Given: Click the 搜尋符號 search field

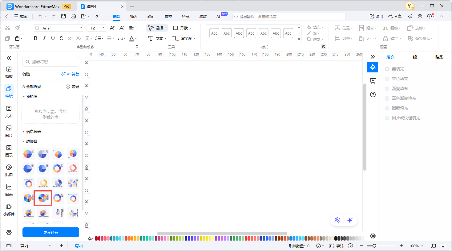Looking at the screenshot, I should (51, 62).
